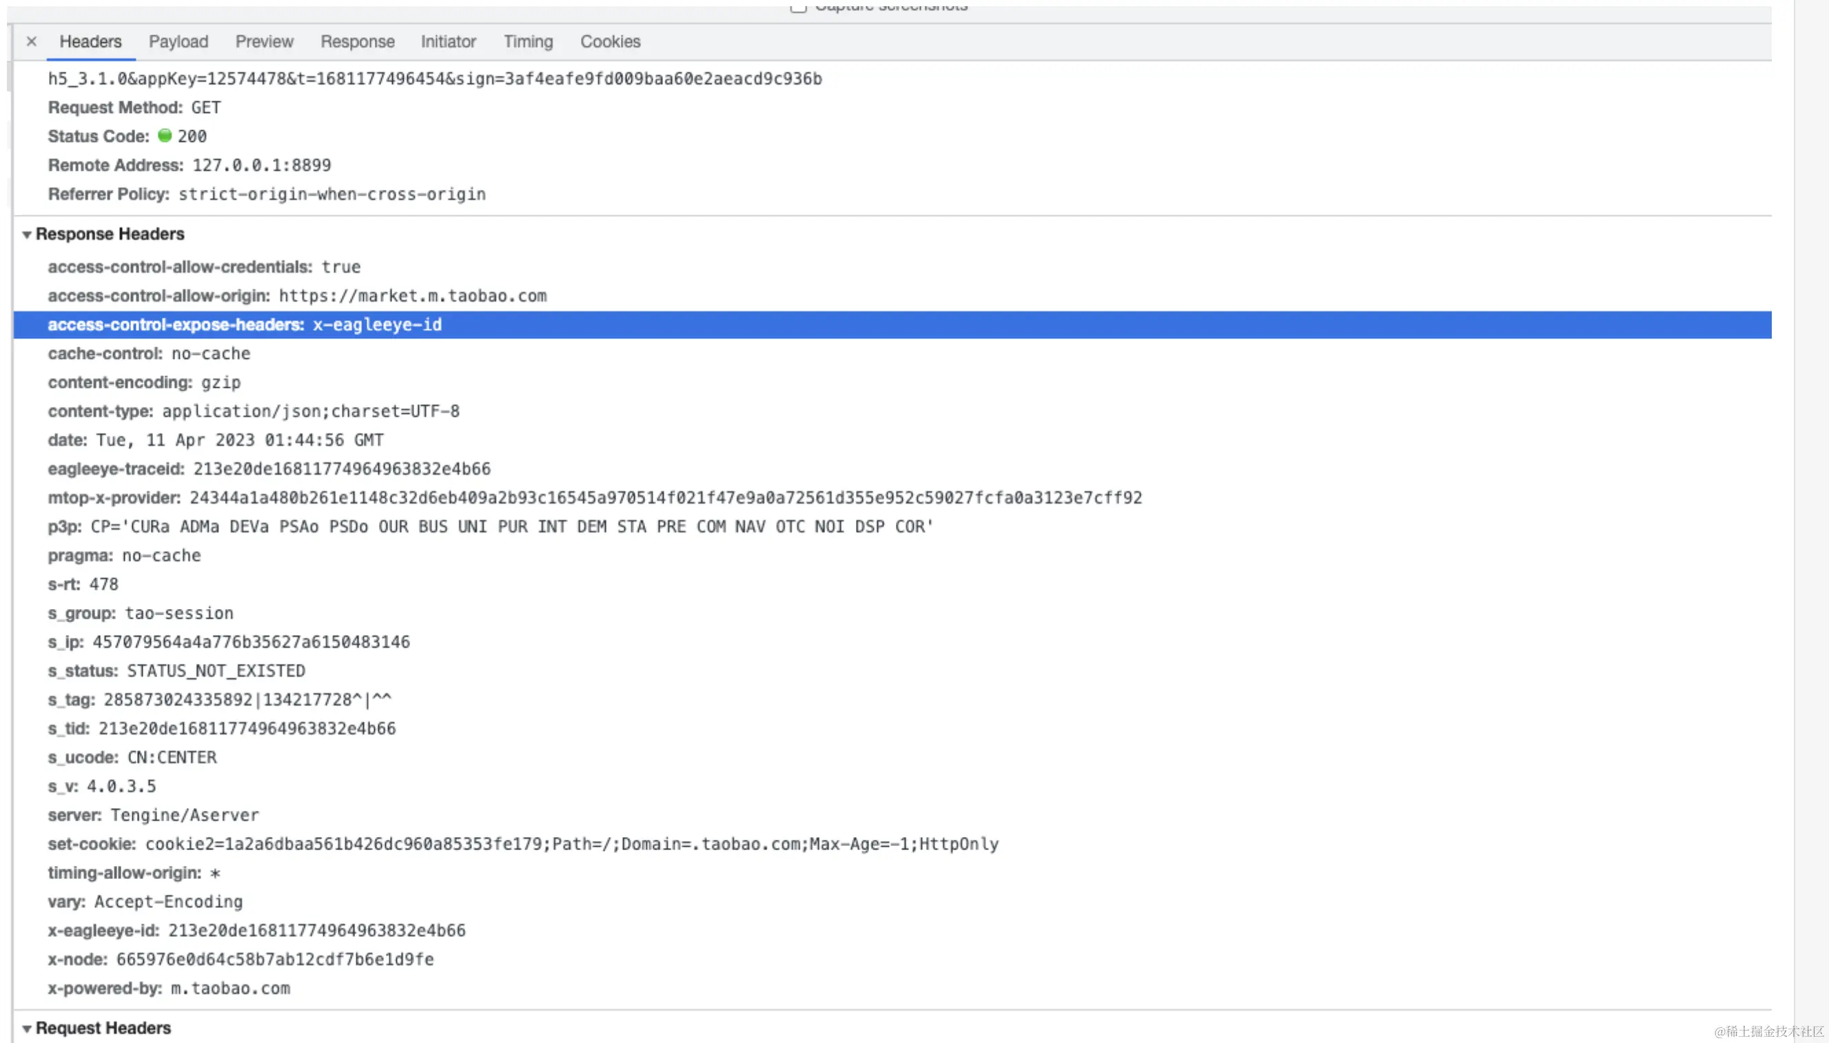
Task: Click the content-type header row
Action: 254,411
